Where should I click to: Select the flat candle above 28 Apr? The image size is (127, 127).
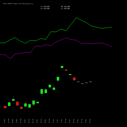click(90, 82)
